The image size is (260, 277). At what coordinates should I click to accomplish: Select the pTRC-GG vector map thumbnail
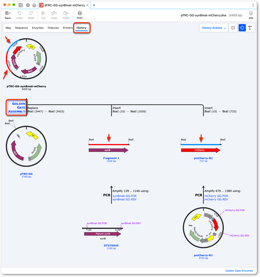coord(26,146)
